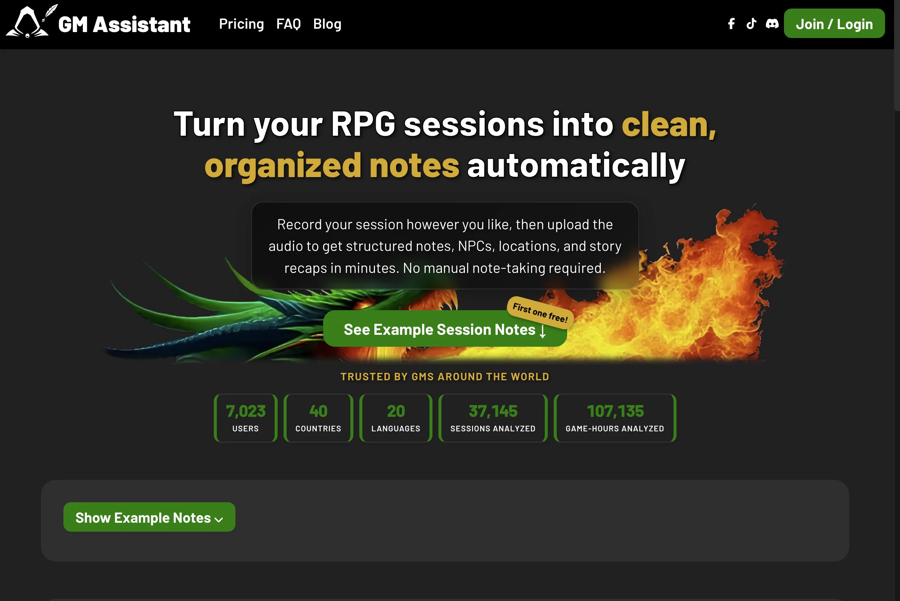Expand Show Example Notes
900x601 pixels.
(x=149, y=517)
